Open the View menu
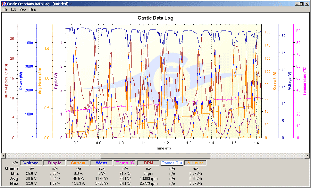Image resolution: width=311 pixels, height=188 pixels. [x=23, y=9]
